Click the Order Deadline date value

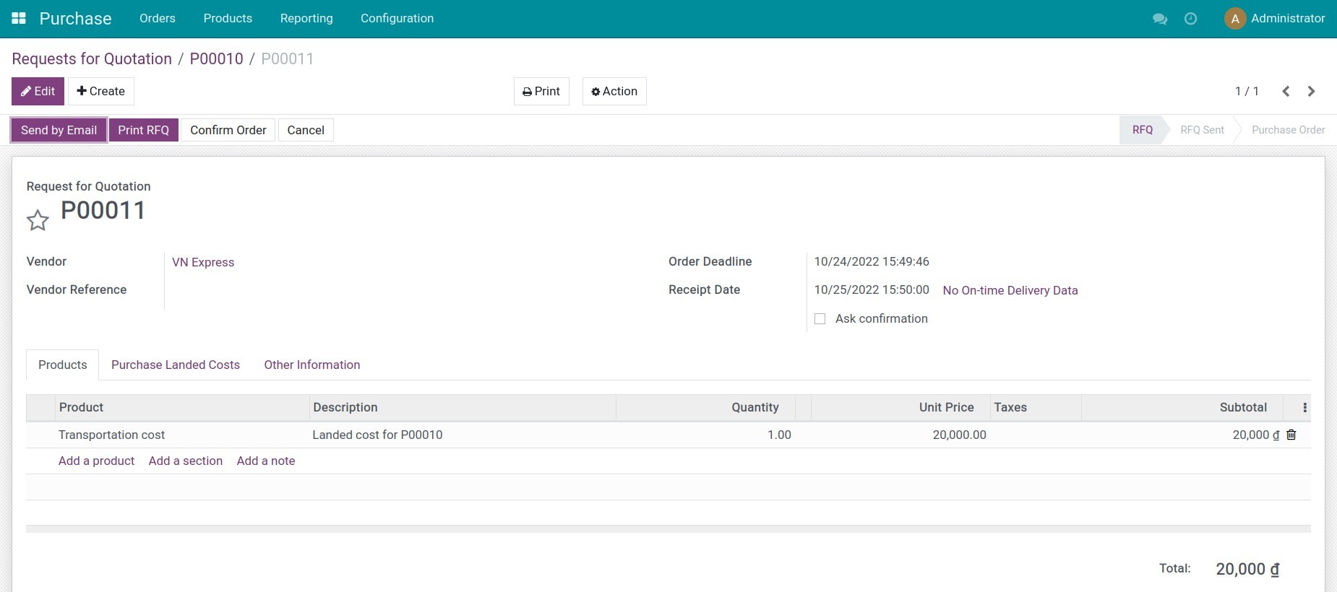872,261
